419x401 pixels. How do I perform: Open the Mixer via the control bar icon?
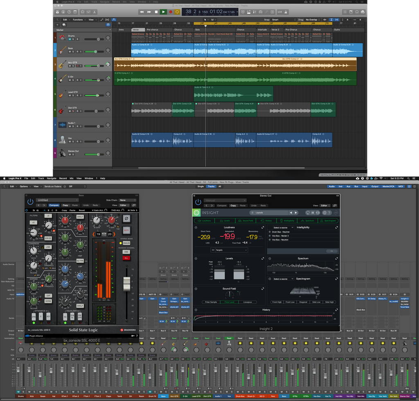tap(88, 12)
